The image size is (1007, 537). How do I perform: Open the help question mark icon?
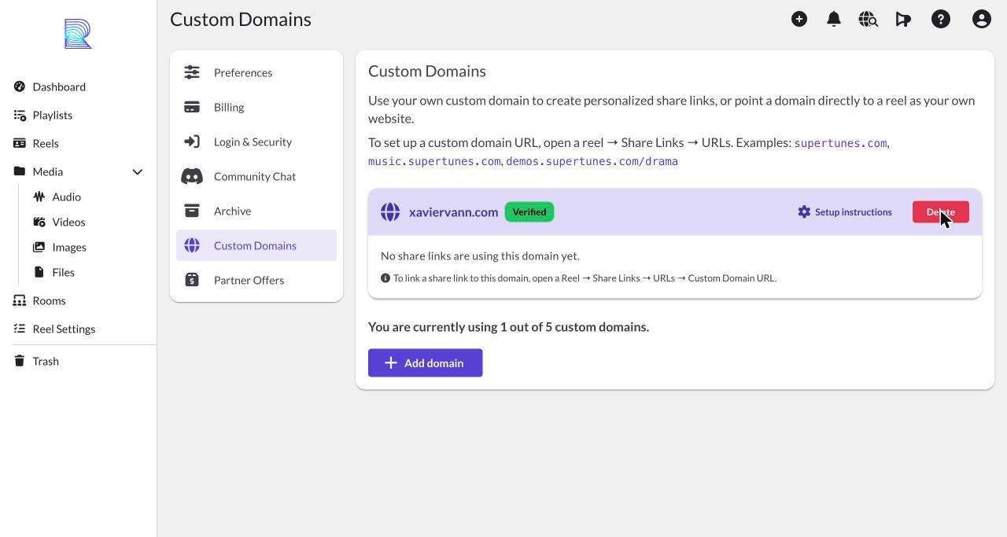coord(941,19)
